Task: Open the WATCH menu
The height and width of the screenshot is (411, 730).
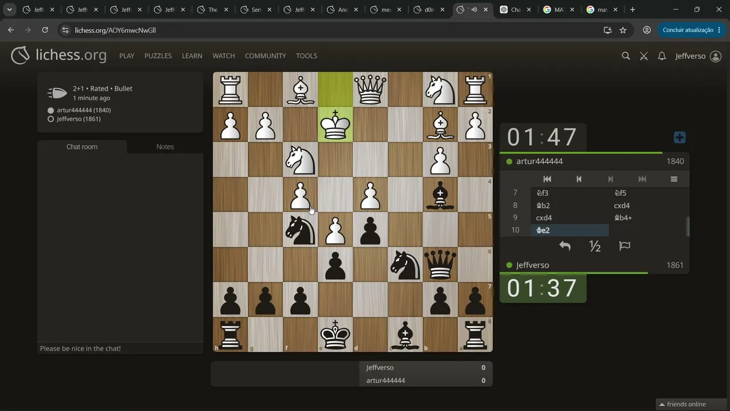Action: [224, 56]
